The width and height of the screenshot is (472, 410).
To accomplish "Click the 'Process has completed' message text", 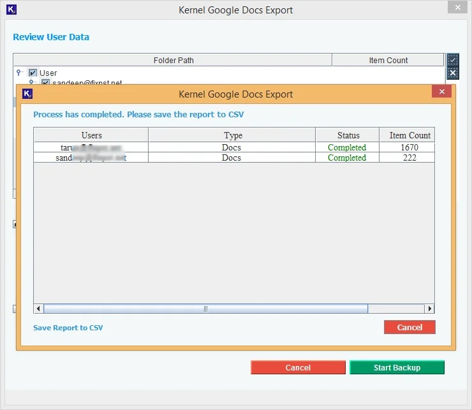I will (x=138, y=114).
